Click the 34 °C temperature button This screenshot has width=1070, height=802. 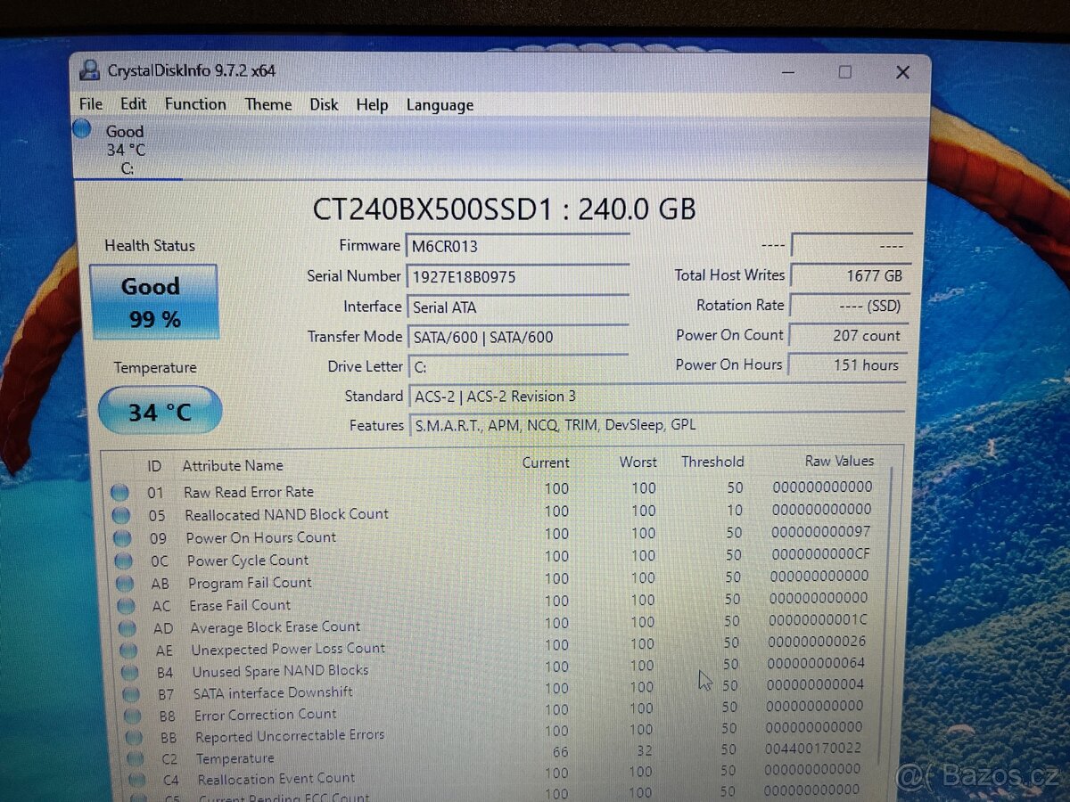[x=160, y=411]
